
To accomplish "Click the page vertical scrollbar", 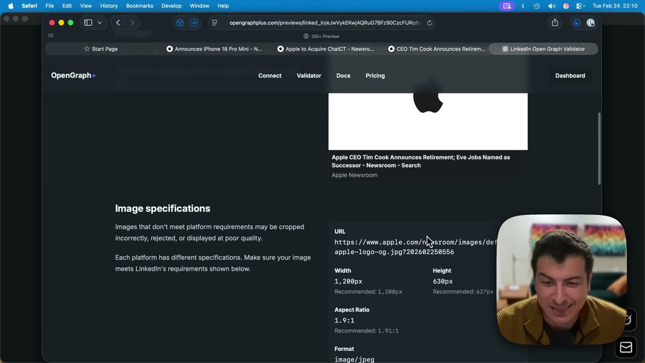I will [x=599, y=149].
